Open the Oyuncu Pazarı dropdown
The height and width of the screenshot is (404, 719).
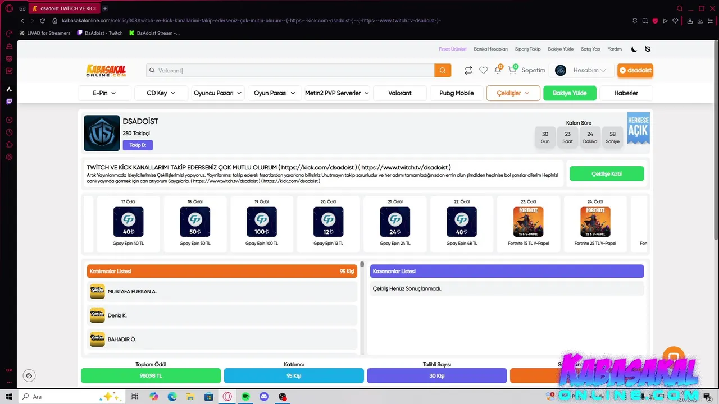coord(218,93)
